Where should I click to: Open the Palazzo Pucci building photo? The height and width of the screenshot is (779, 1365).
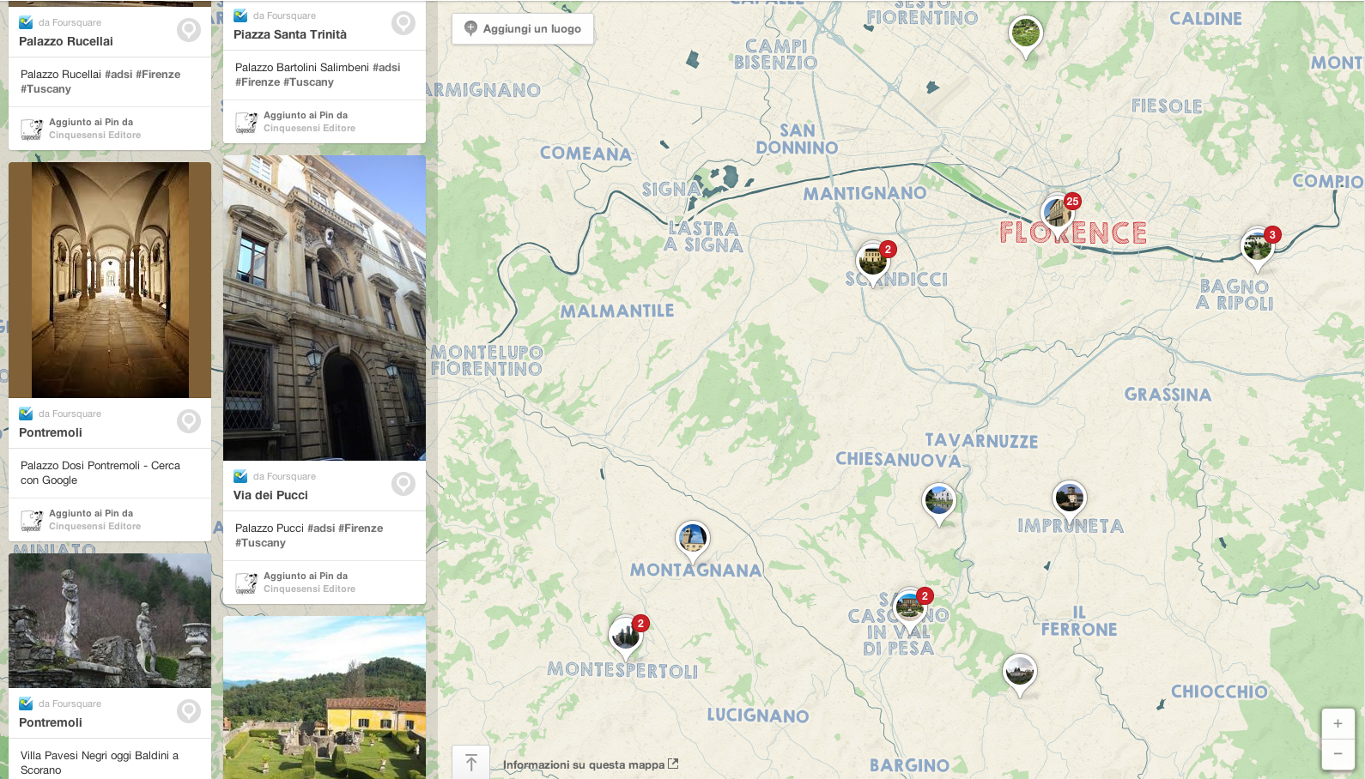point(325,307)
